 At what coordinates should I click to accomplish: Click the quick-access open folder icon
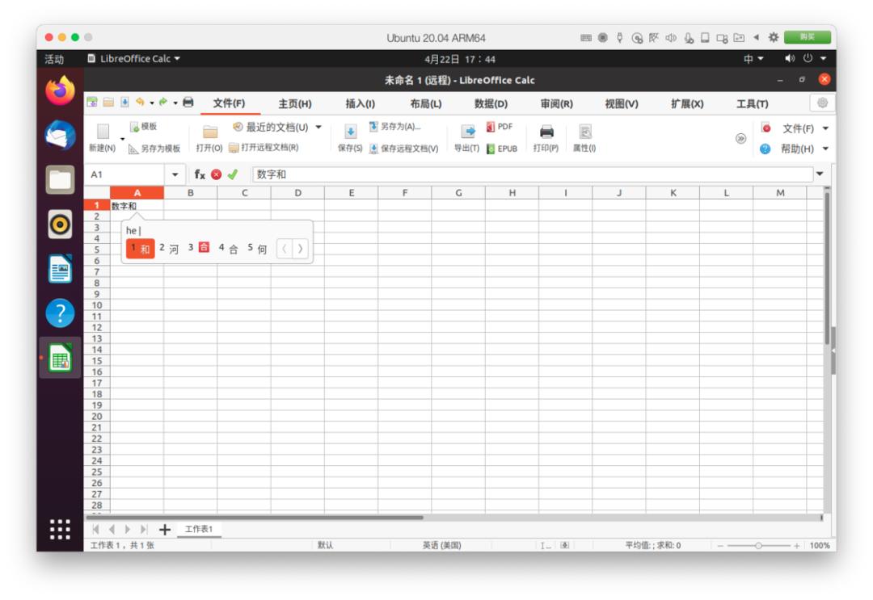[x=108, y=102]
